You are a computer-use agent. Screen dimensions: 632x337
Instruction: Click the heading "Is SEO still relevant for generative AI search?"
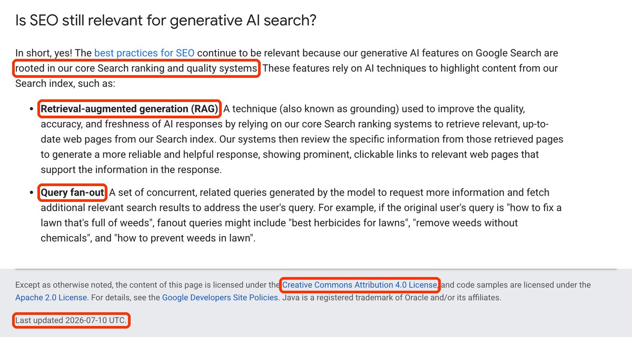(166, 21)
